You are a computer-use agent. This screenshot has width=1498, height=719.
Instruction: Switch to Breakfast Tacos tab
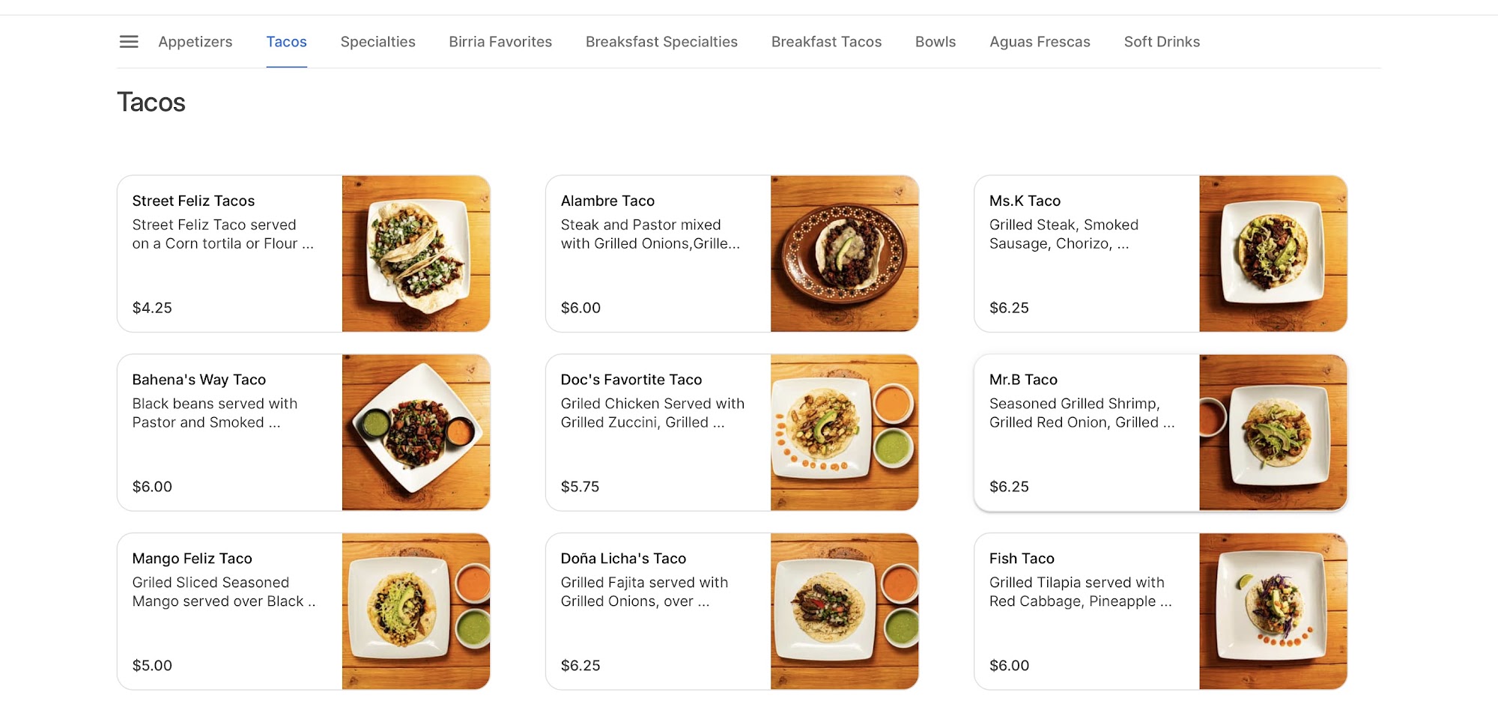click(x=826, y=42)
